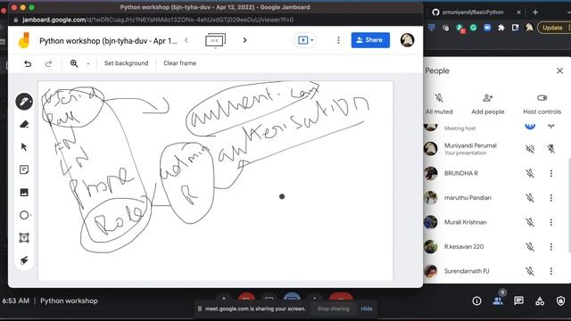This screenshot has height=321, width=571.
Task: Open meeting details info icon
Action: coord(476,300)
